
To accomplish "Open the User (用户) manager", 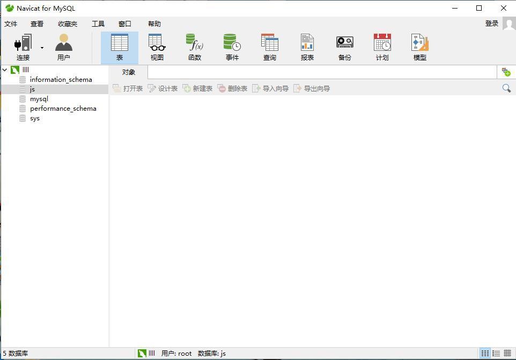I will coord(63,48).
